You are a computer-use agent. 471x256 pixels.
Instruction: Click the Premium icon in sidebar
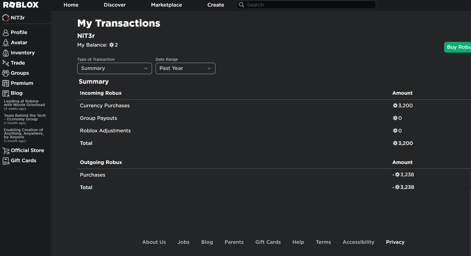pyautogui.click(x=6, y=83)
